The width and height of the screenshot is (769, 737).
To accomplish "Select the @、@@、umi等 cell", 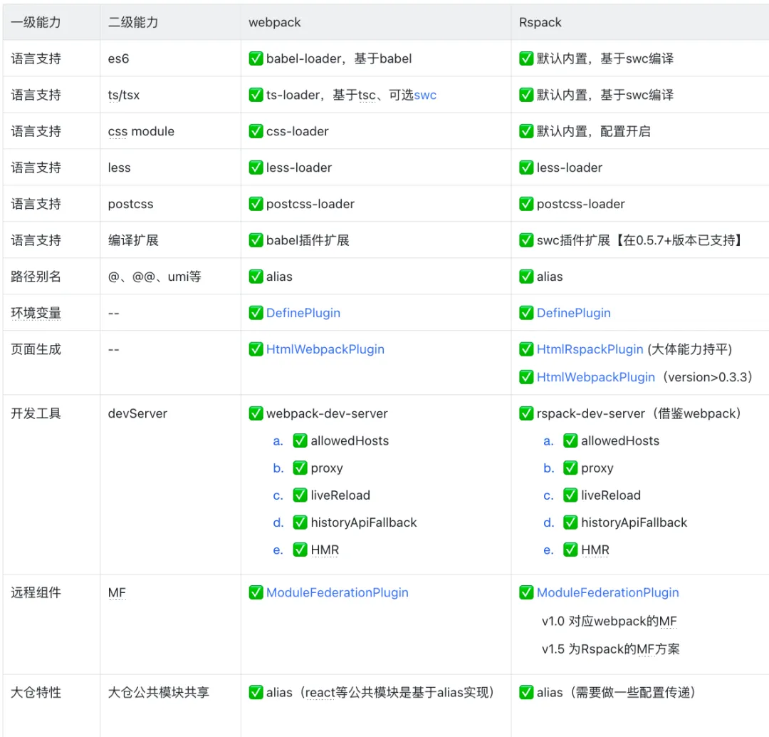I will pos(170,277).
